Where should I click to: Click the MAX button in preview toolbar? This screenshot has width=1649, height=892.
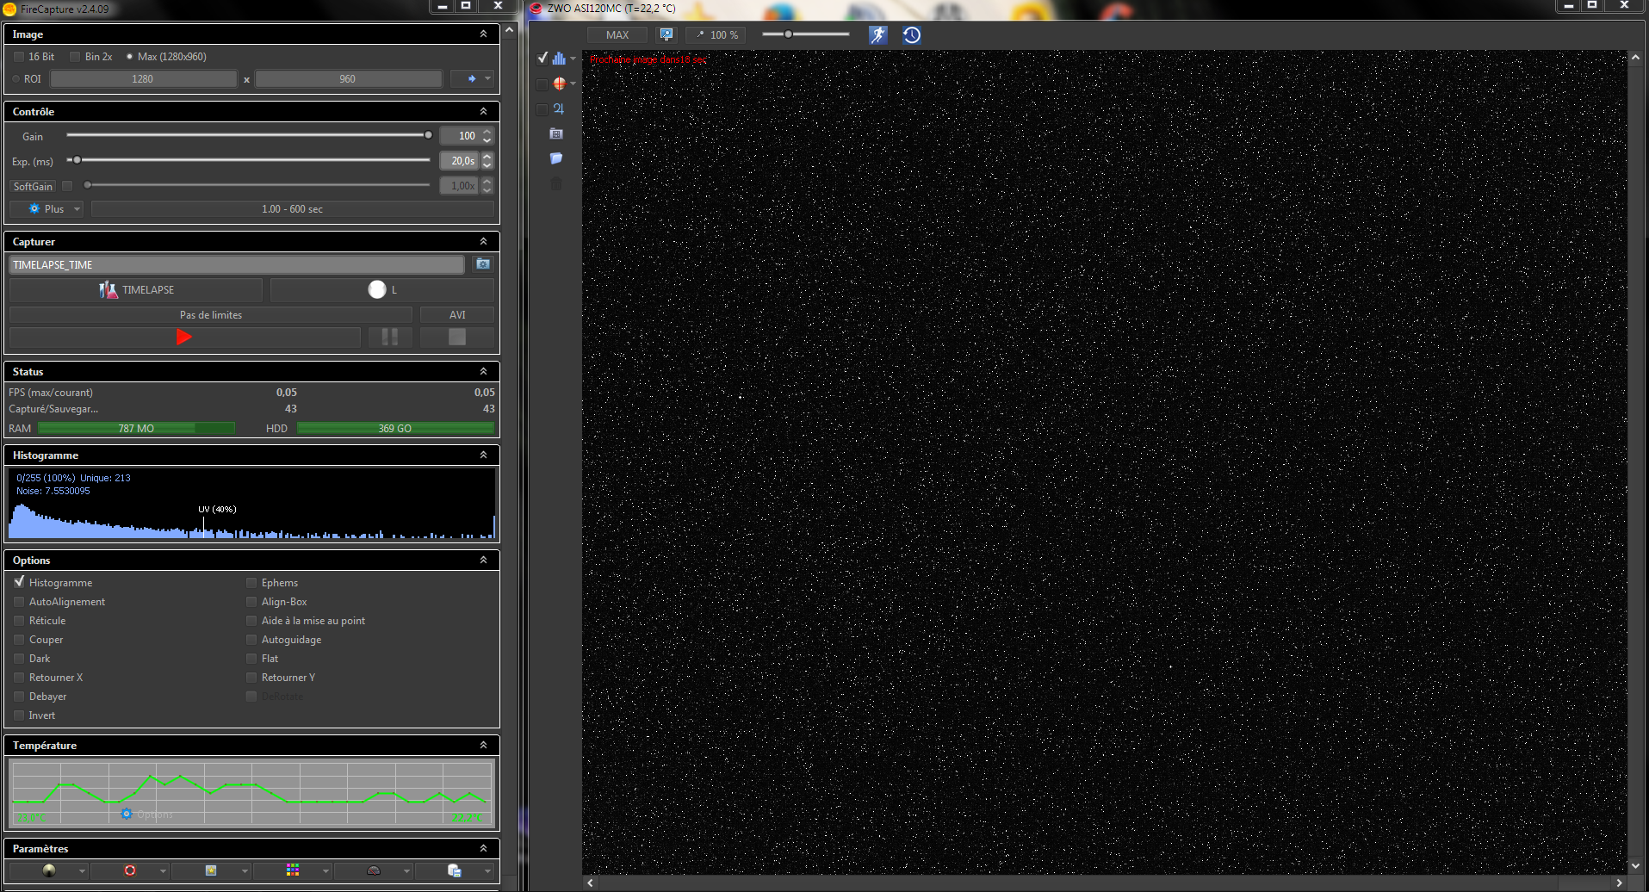tap(617, 34)
